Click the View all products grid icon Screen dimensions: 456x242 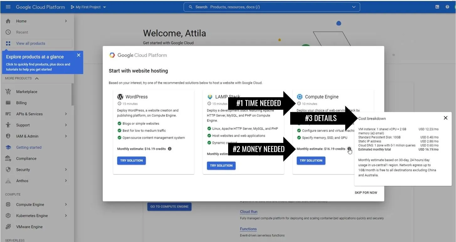[x=8, y=43]
